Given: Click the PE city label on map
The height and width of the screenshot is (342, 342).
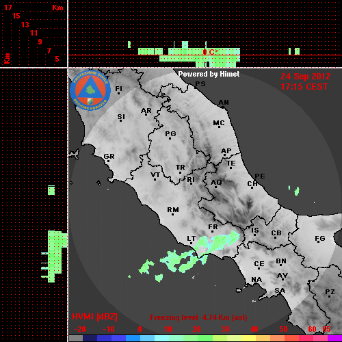Looking at the screenshot, I should 260,176.
